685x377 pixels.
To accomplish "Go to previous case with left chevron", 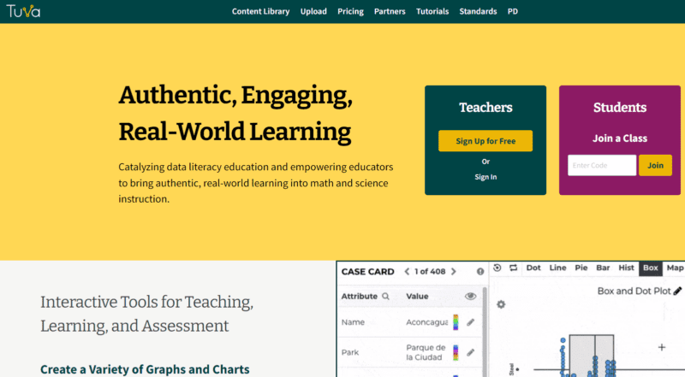I will [x=407, y=272].
